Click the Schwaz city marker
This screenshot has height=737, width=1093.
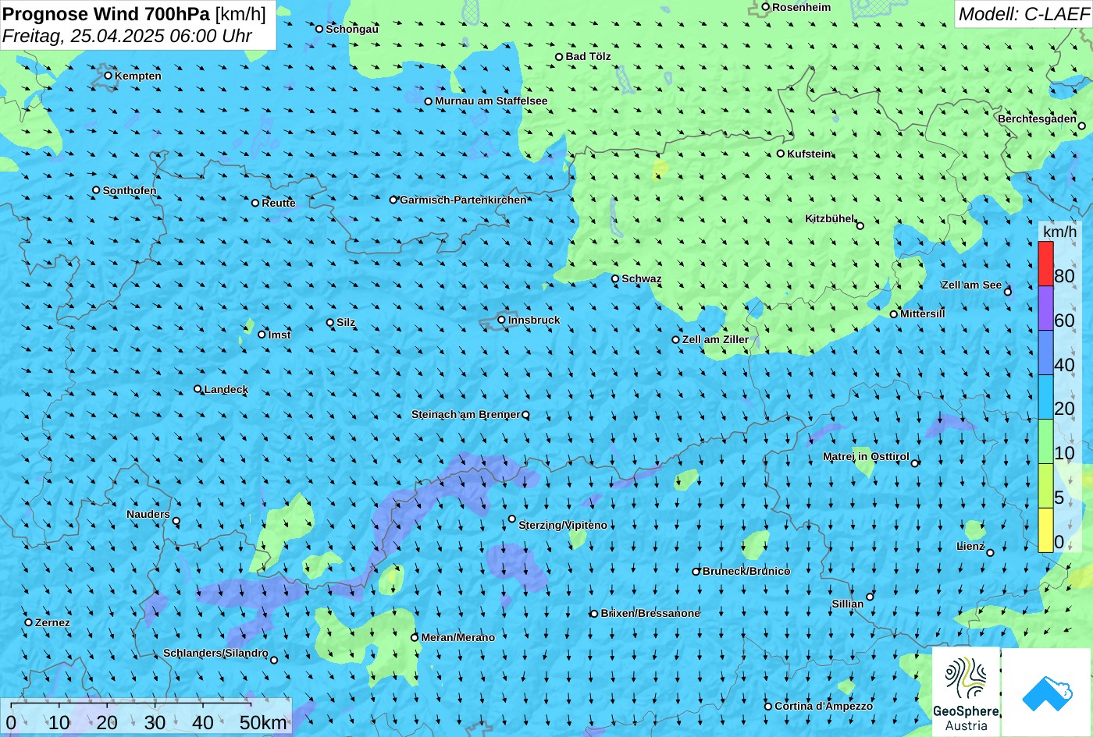pyautogui.click(x=615, y=278)
